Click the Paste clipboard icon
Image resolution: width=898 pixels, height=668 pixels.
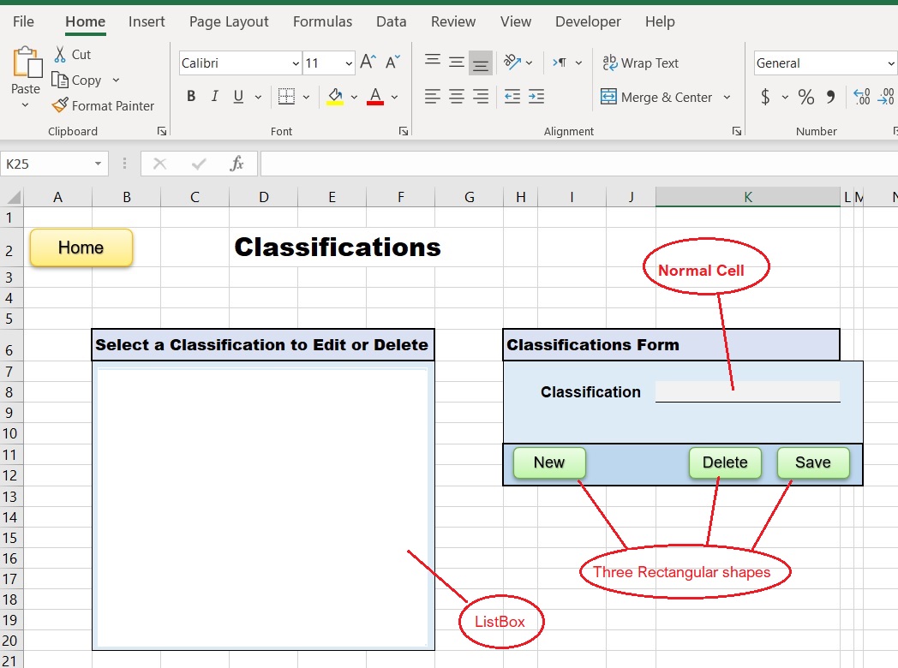click(x=27, y=62)
